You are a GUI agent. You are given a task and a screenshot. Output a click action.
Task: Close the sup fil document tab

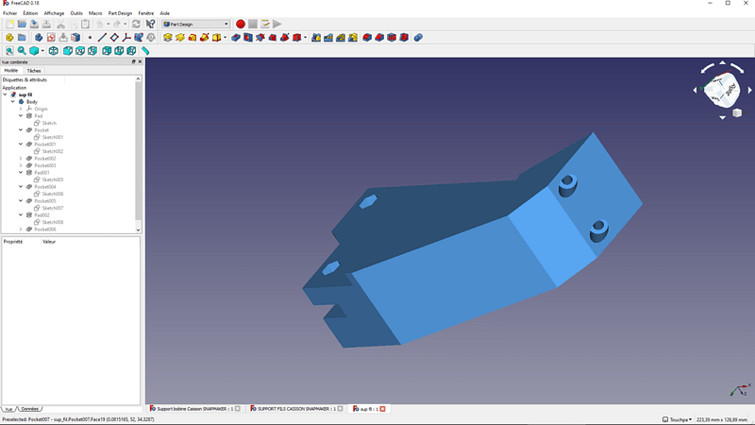click(x=383, y=409)
